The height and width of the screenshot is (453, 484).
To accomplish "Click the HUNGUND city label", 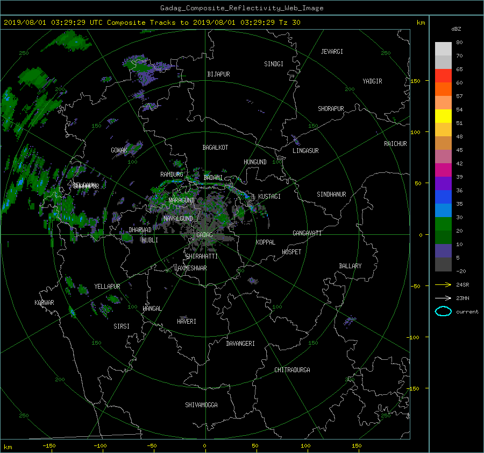I will point(255,162).
